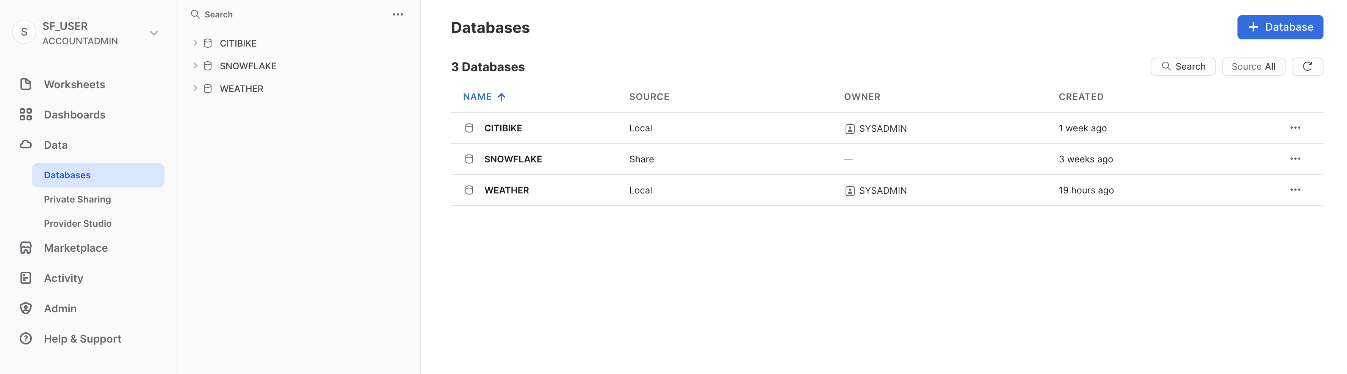Click the blue + Database button
This screenshot has width=1347, height=374.
pyautogui.click(x=1280, y=27)
